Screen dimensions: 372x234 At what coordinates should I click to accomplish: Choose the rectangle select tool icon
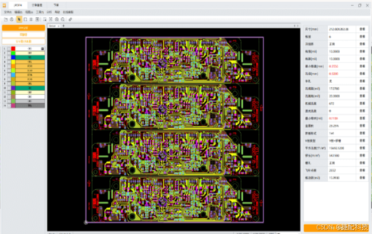click(25, 20)
